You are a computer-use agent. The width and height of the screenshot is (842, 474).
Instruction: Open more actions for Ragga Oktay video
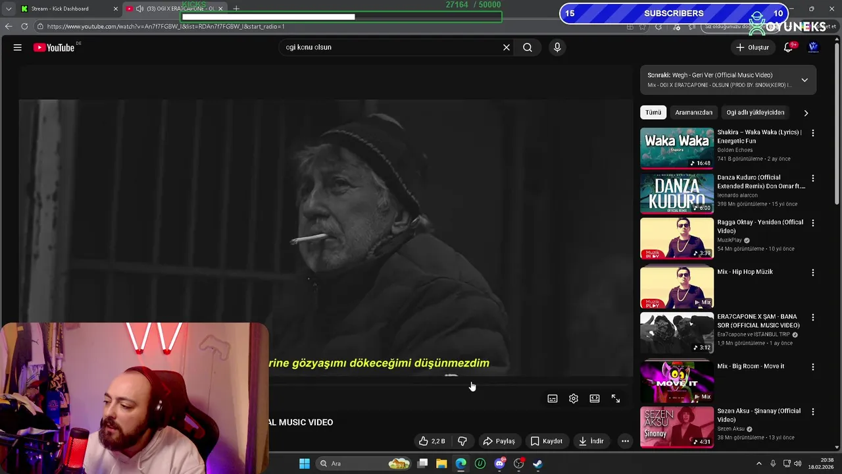[x=813, y=223]
